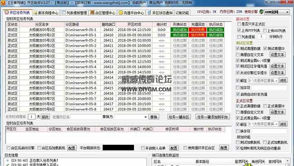The width and height of the screenshot is (294, 166).
Task: Tick the 合区后启动引擎 checkbox
Action: 9,148
